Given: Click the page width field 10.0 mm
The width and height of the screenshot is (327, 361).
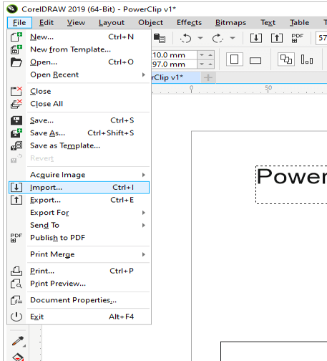Looking at the screenshot, I should (174, 55).
